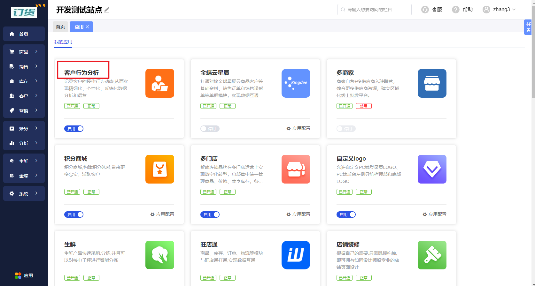Click the pencil icon to edit site name
The image size is (535, 286).
pyautogui.click(x=107, y=10)
